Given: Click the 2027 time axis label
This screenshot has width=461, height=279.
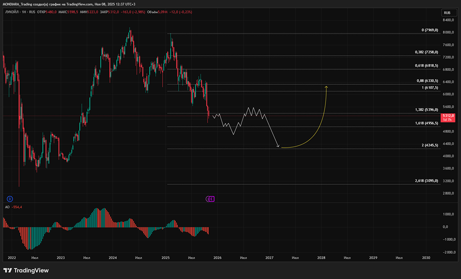Looking at the screenshot, I should pyautogui.click(x=269, y=258).
